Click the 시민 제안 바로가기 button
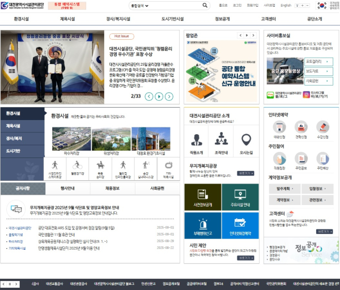 (245, 258)
